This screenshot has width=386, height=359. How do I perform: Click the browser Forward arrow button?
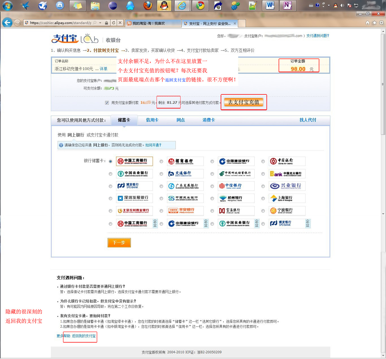tap(17, 23)
